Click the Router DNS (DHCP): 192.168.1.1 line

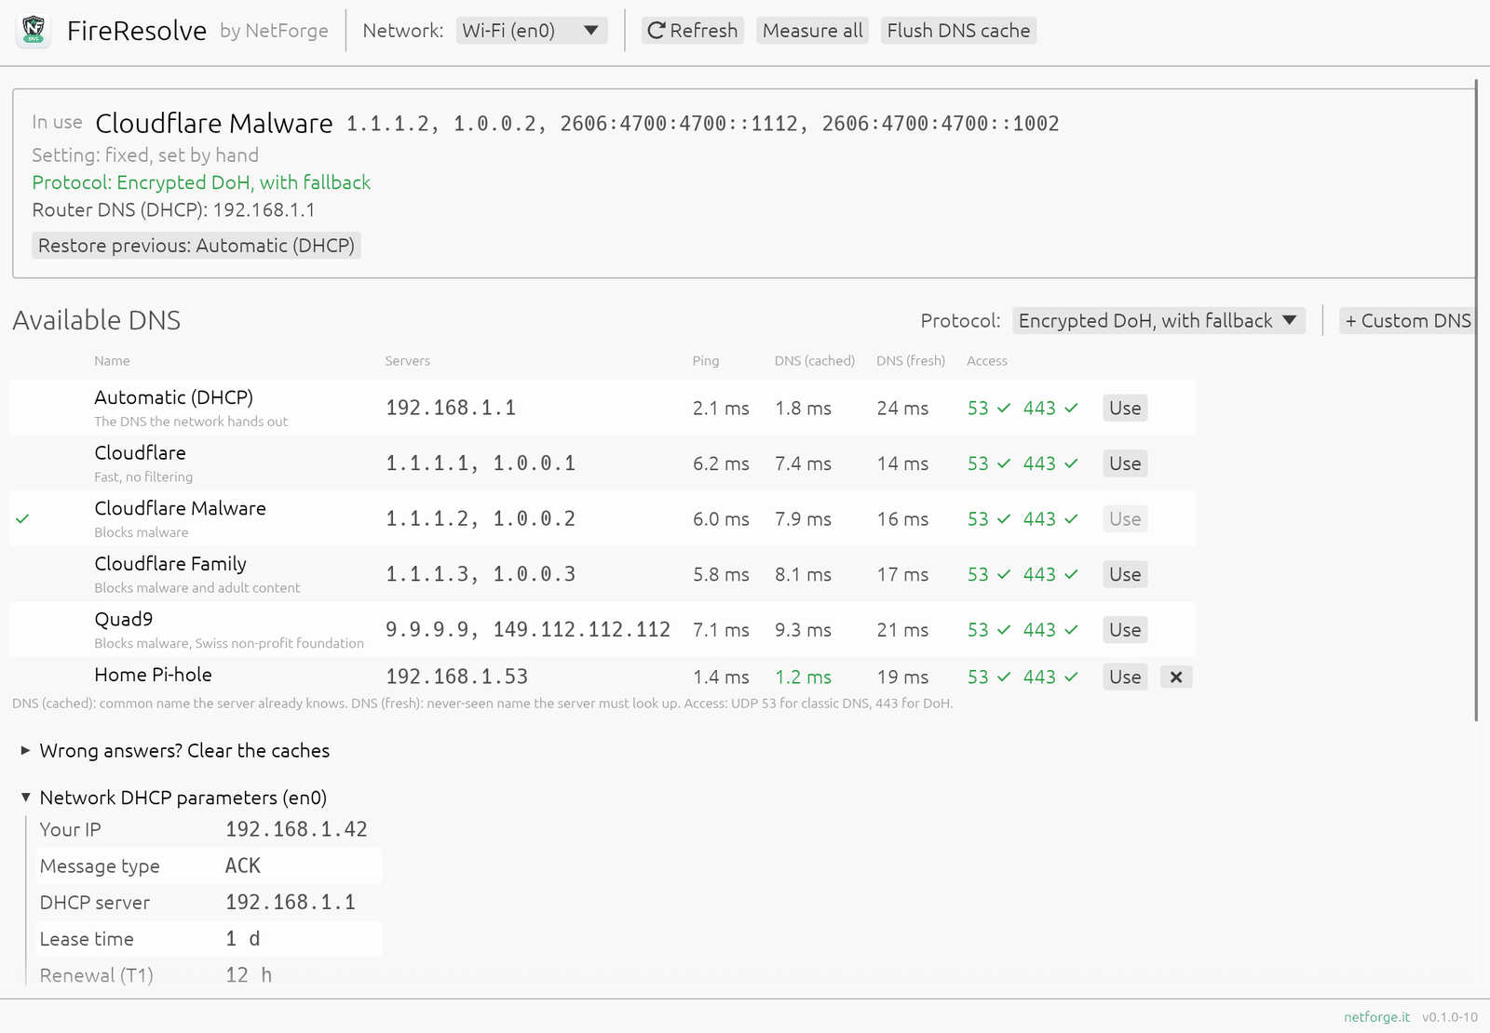point(173,210)
